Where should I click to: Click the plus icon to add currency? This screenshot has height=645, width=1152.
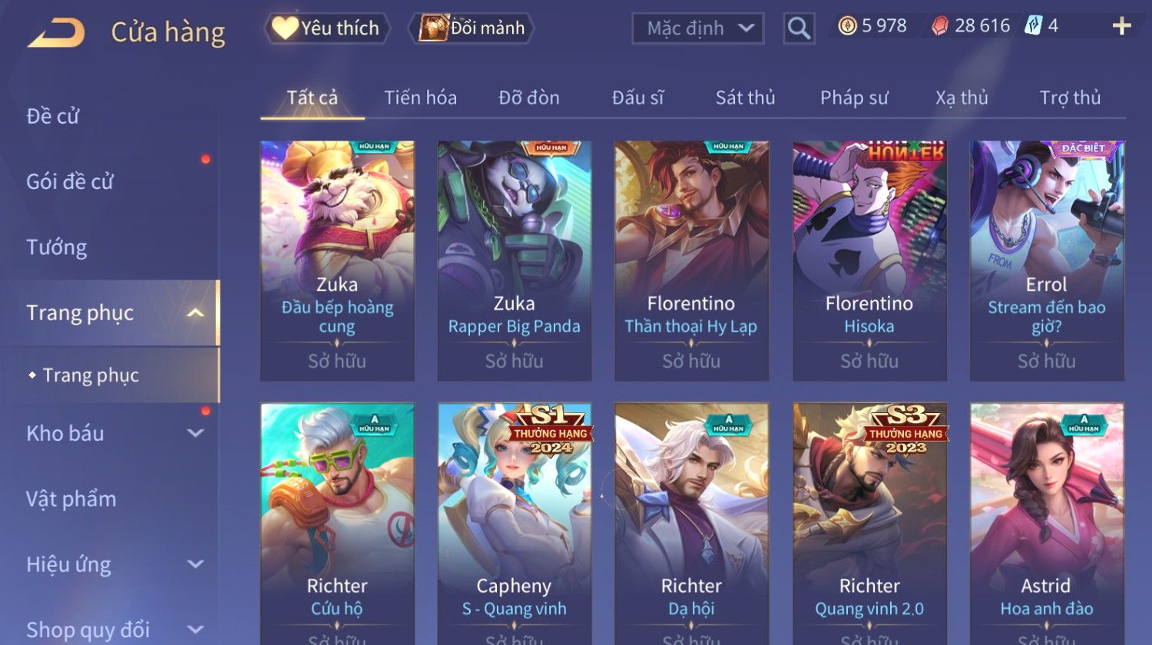pos(1122,26)
